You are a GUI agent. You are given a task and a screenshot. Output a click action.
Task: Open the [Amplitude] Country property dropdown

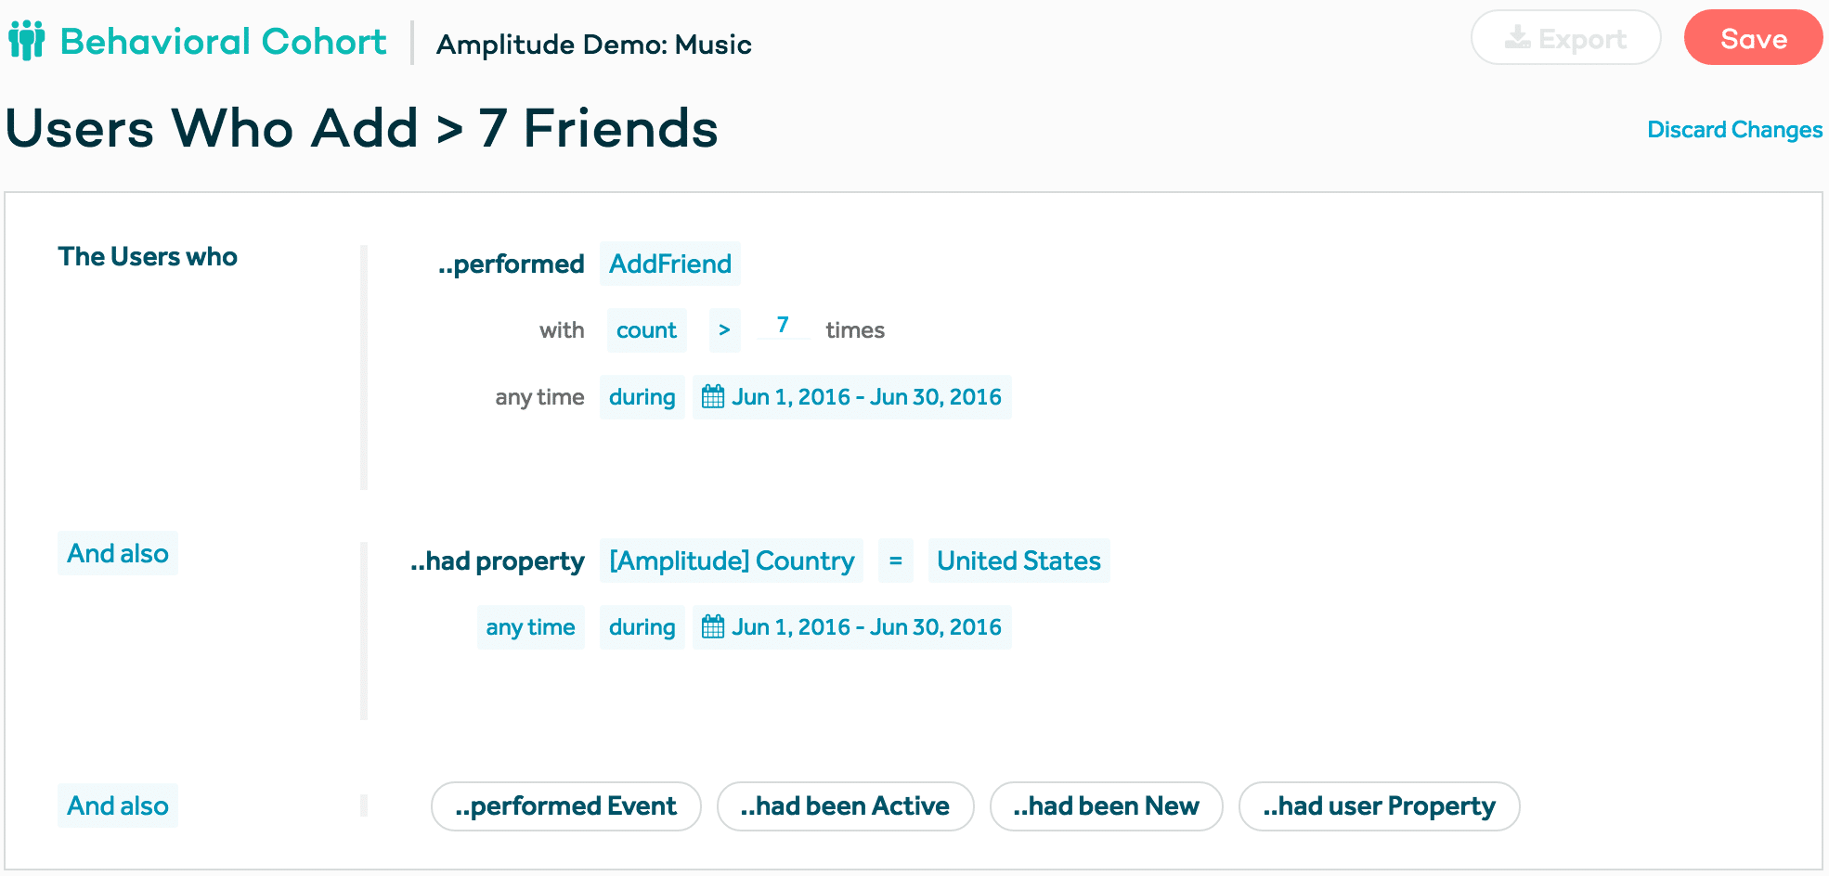point(731,561)
